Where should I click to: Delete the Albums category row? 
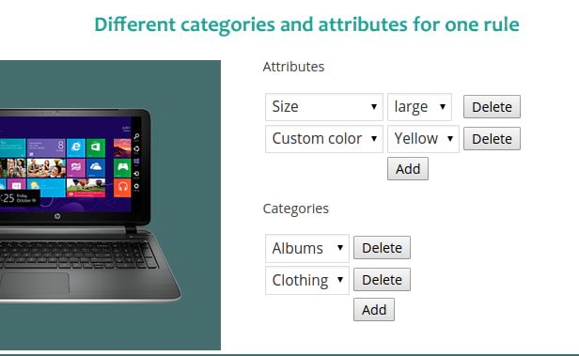click(382, 248)
